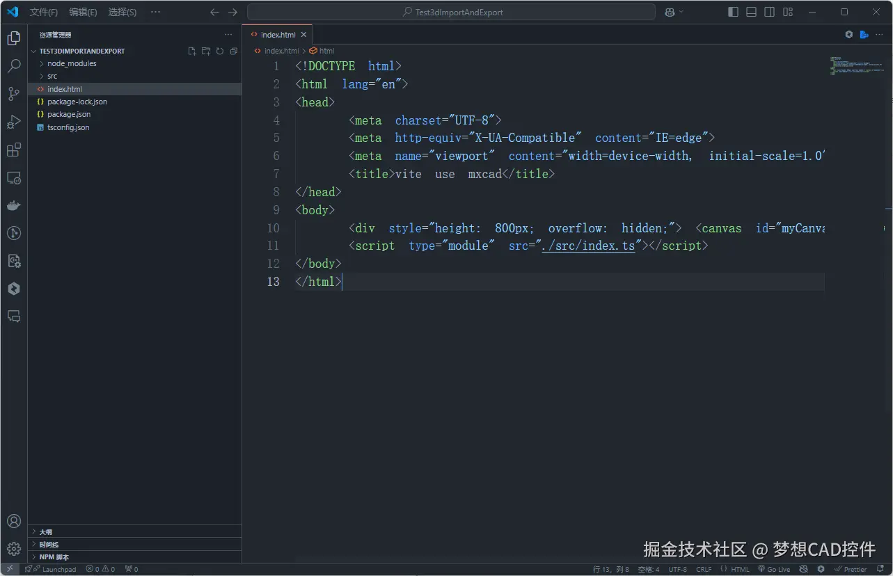Viewport: 893px width, 576px height.
Task: Open the Remote Explorer view
Action: coord(13,177)
